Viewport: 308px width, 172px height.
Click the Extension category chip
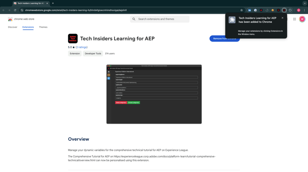(75, 54)
